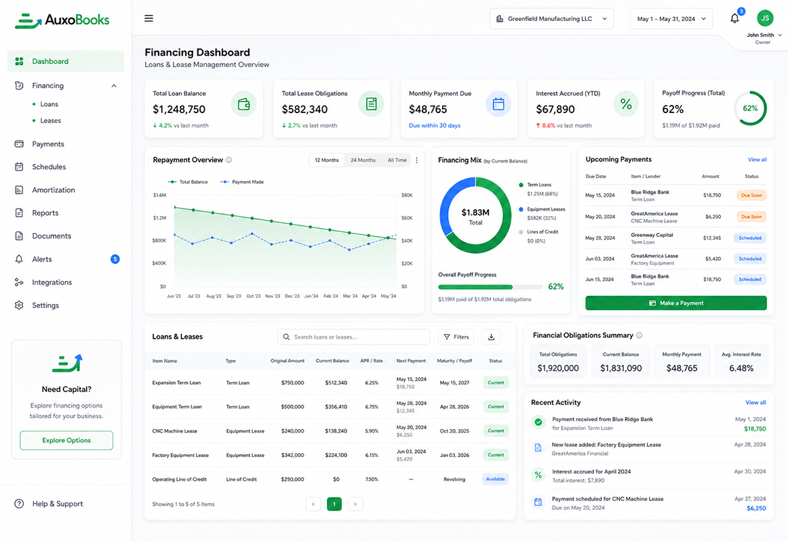
Task: Click the hamburger menu icon
Action: (x=149, y=18)
